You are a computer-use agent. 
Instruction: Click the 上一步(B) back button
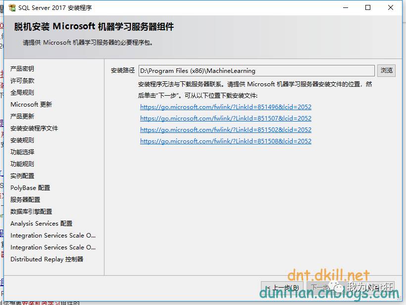click(283, 288)
